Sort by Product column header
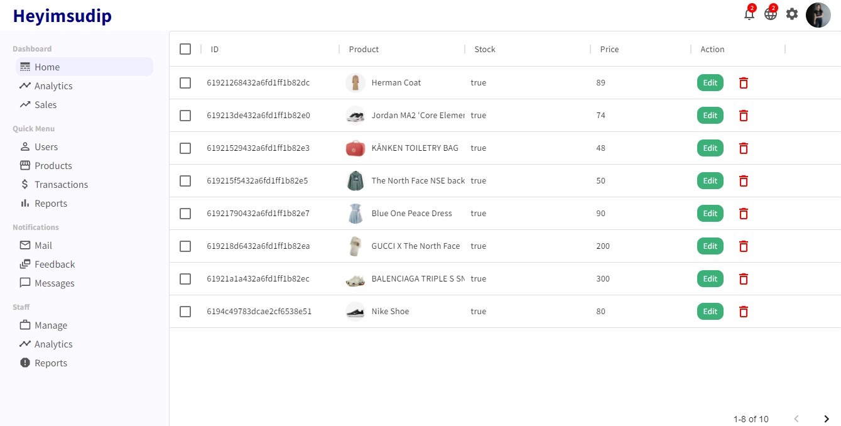 364,49
